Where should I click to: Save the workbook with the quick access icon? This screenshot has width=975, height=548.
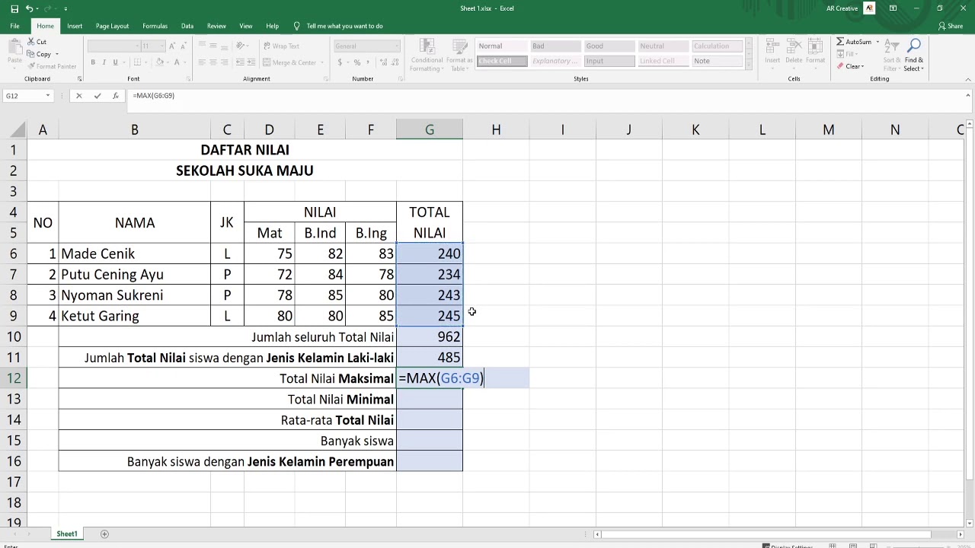pyautogui.click(x=14, y=8)
